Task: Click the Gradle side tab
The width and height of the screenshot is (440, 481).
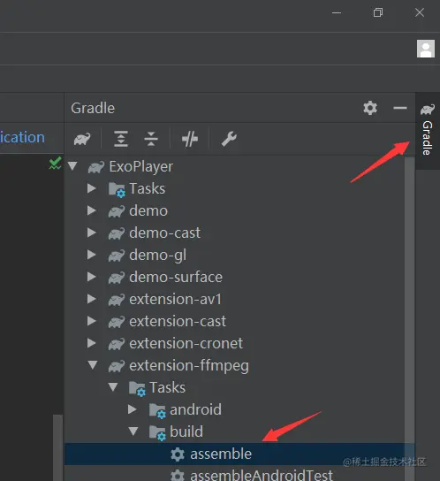Action: click(428, 130)
